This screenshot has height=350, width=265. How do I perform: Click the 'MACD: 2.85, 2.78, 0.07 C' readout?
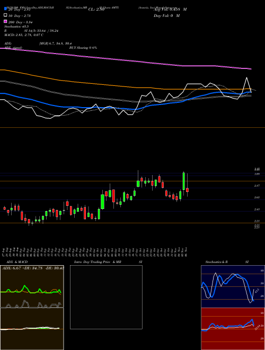pyautogui.click(x=24, y=35)
